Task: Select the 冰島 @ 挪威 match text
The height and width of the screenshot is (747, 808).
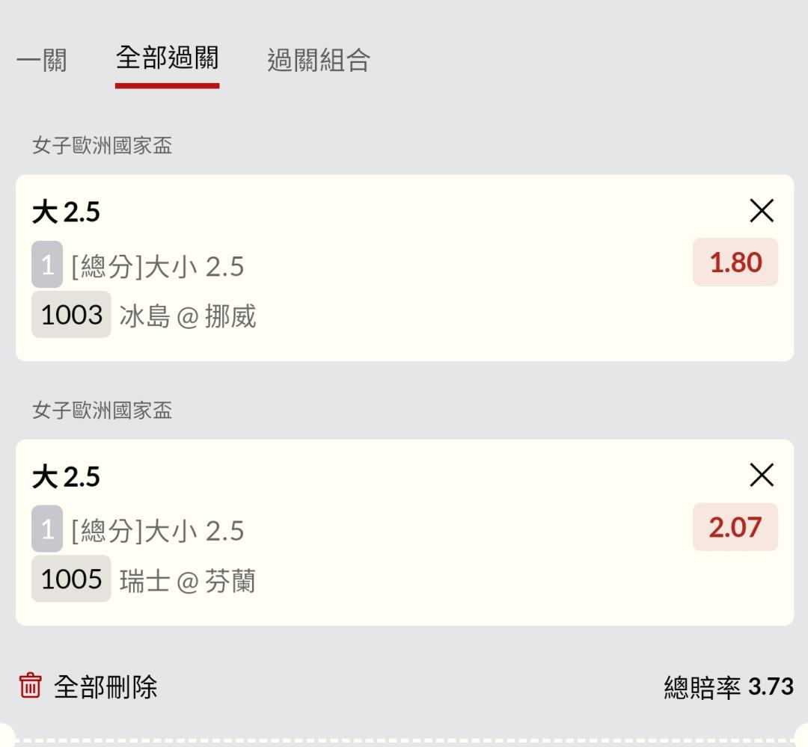Action: pos(188,316)
